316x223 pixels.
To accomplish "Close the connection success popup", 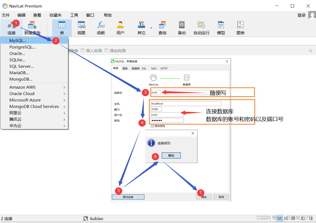I will point(193,133).
